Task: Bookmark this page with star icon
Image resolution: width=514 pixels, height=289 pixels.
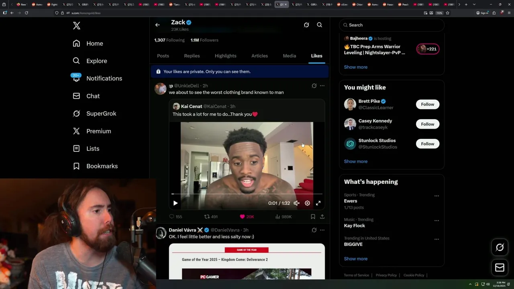Action: point(447,13)
